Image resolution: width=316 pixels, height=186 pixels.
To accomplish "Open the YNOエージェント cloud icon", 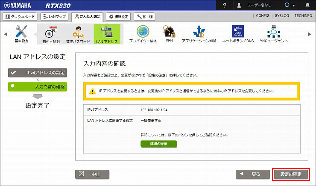I will tap(274, 34).
